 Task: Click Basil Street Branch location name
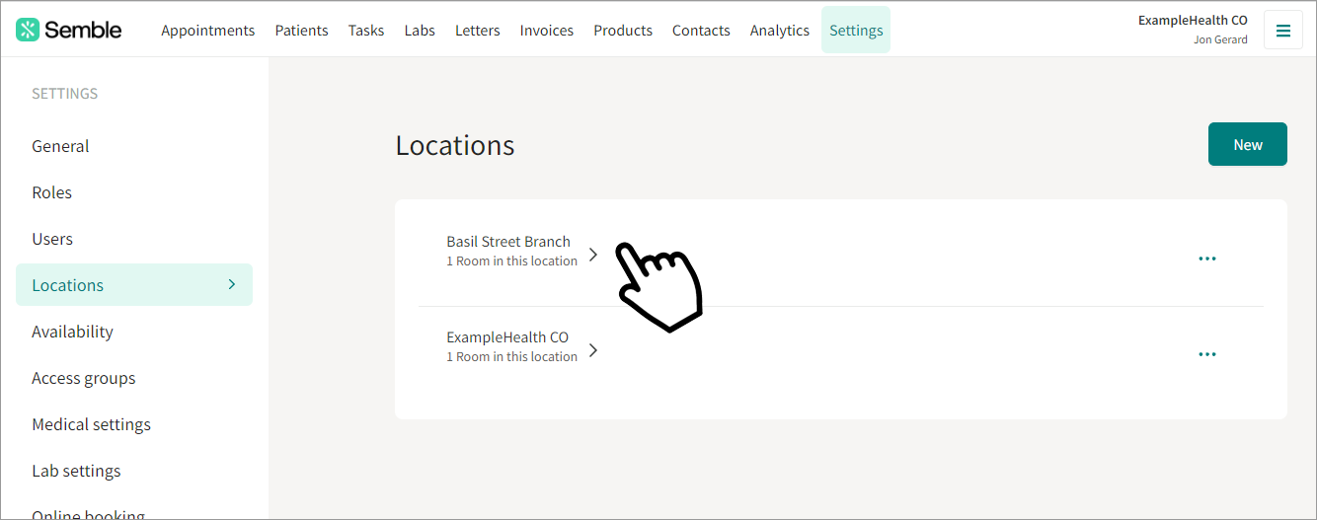point(508,241)
